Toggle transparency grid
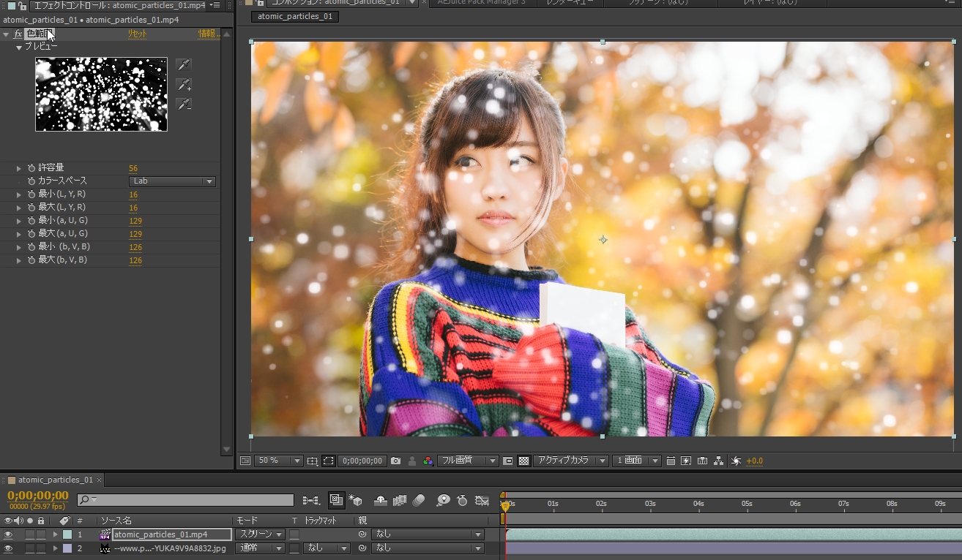The width and height of the screenshot is (962, 560). tap(523, 461)
